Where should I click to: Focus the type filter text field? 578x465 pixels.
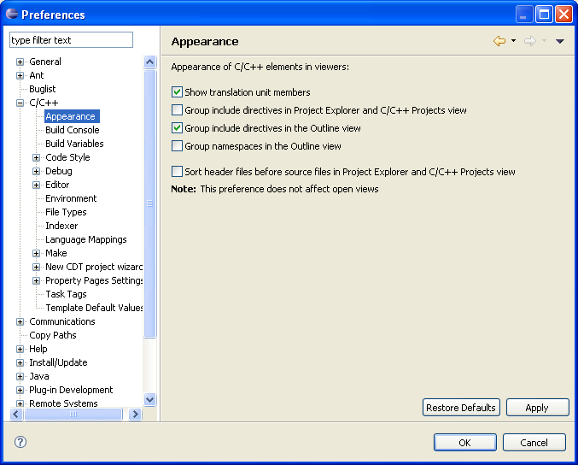point(71,40)
